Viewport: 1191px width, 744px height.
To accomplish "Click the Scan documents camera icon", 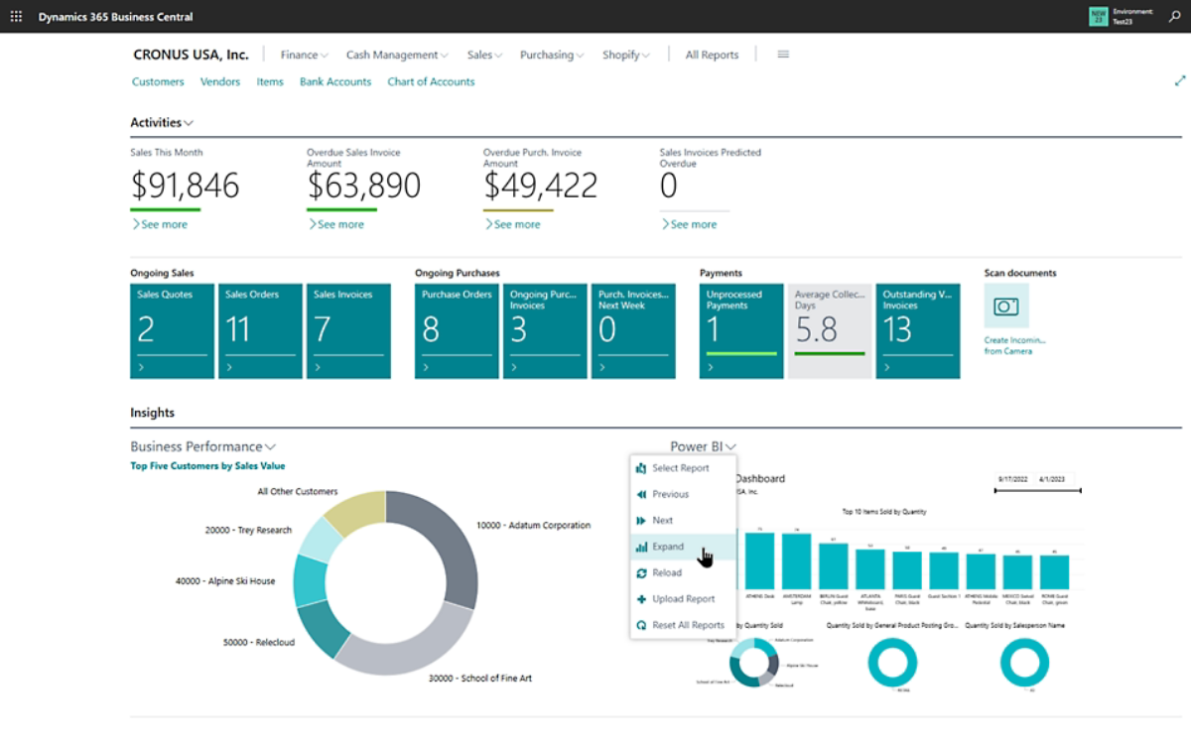I will (x=1006, y=307).
